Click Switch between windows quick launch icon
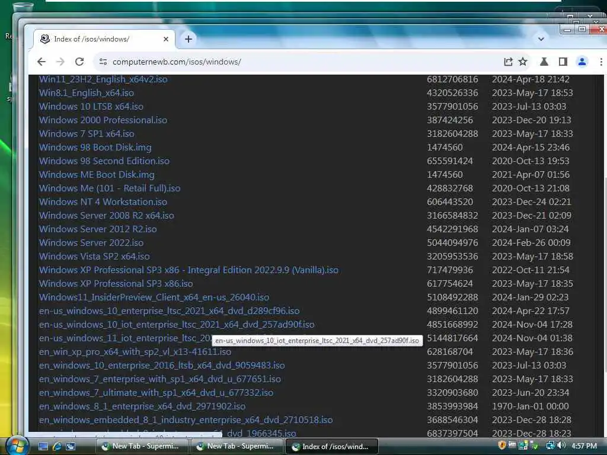607x455 pixels. 71,447
